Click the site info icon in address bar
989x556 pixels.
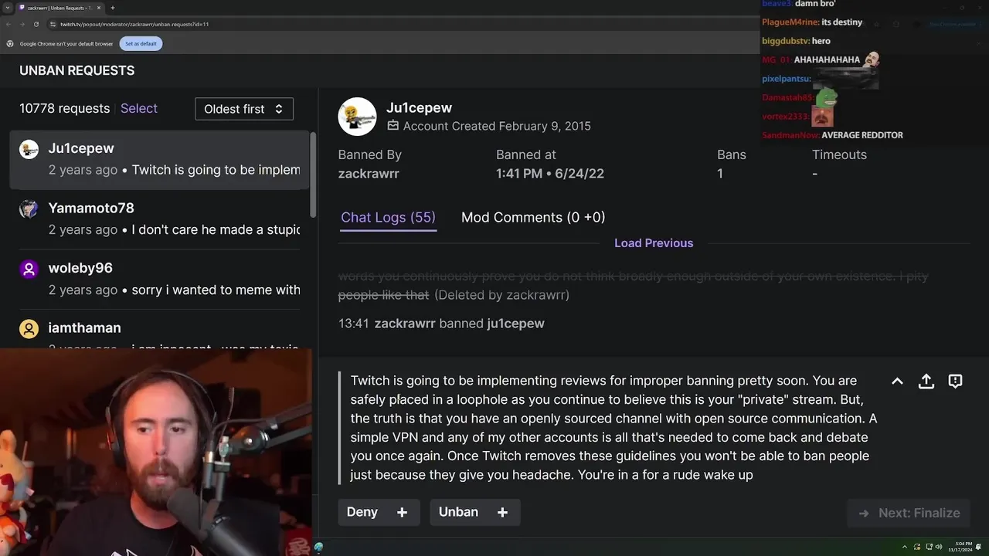[x=53, y=24]
